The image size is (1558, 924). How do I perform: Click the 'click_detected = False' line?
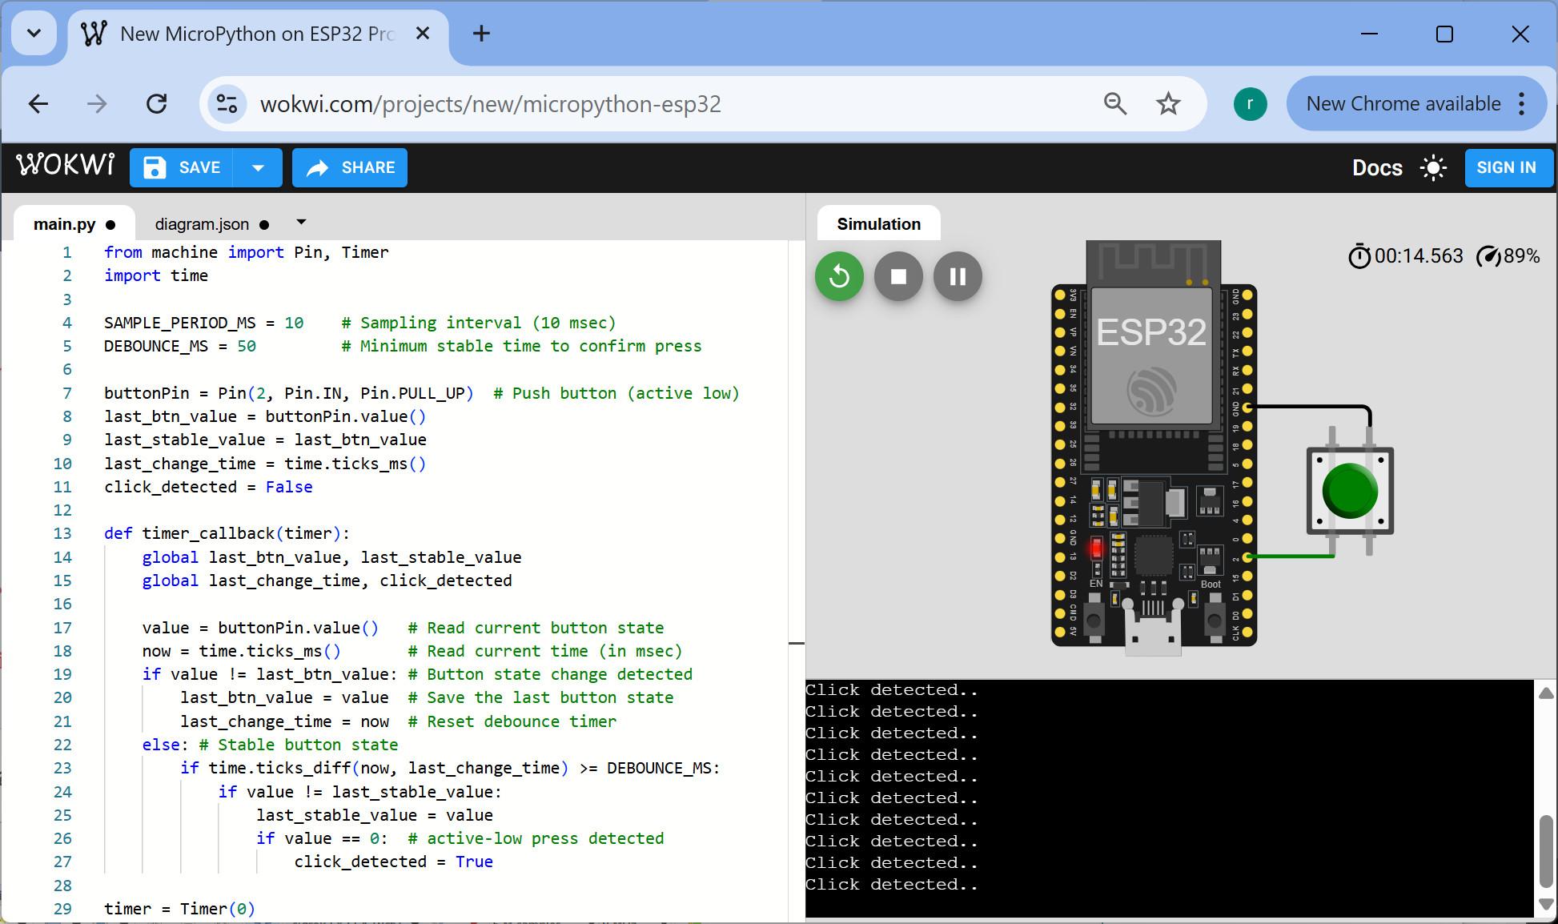click(208, 487)
